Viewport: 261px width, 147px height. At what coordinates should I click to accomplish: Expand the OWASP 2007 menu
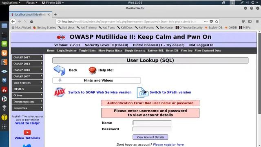(x=27, y=76)
